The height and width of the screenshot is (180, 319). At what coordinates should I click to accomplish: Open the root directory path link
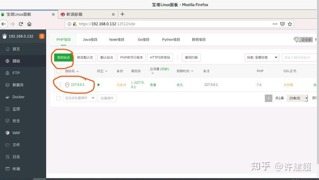click(x=138, y=85)
